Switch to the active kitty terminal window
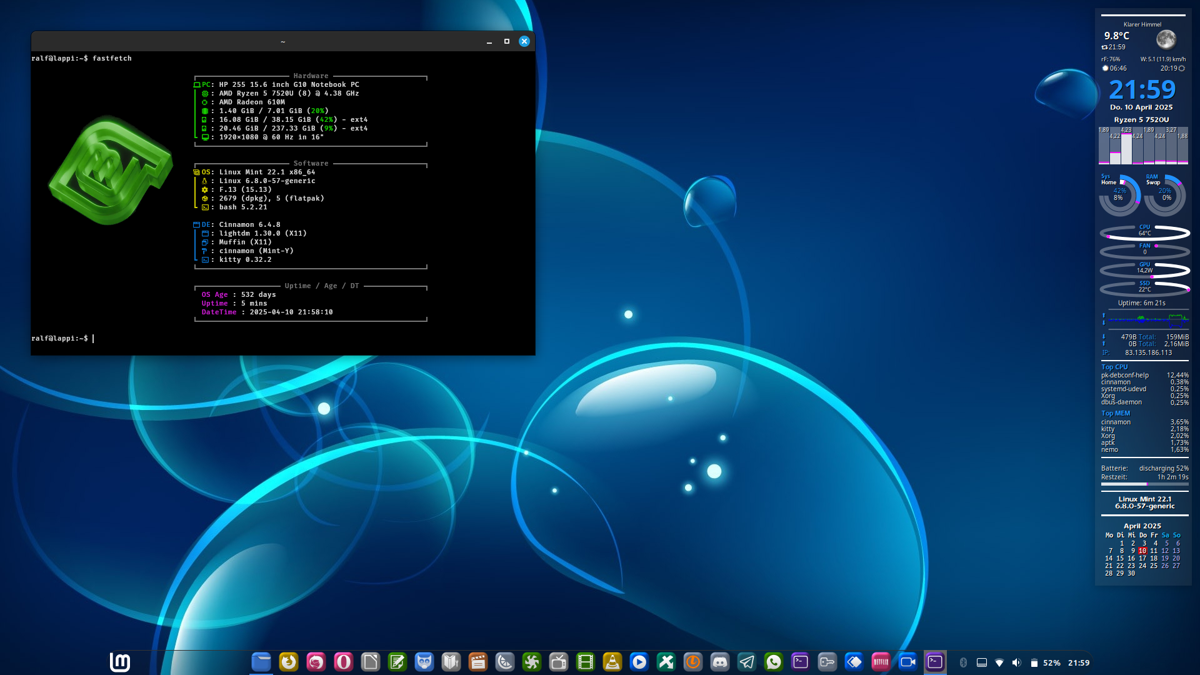The width and height of the screenshot is (1200, 675). click(935, 662)
